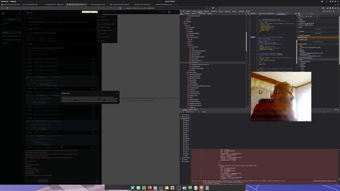Open Archived Chats from the user menu
This screenshot has height=191, width=340.
tap(105, 20)
